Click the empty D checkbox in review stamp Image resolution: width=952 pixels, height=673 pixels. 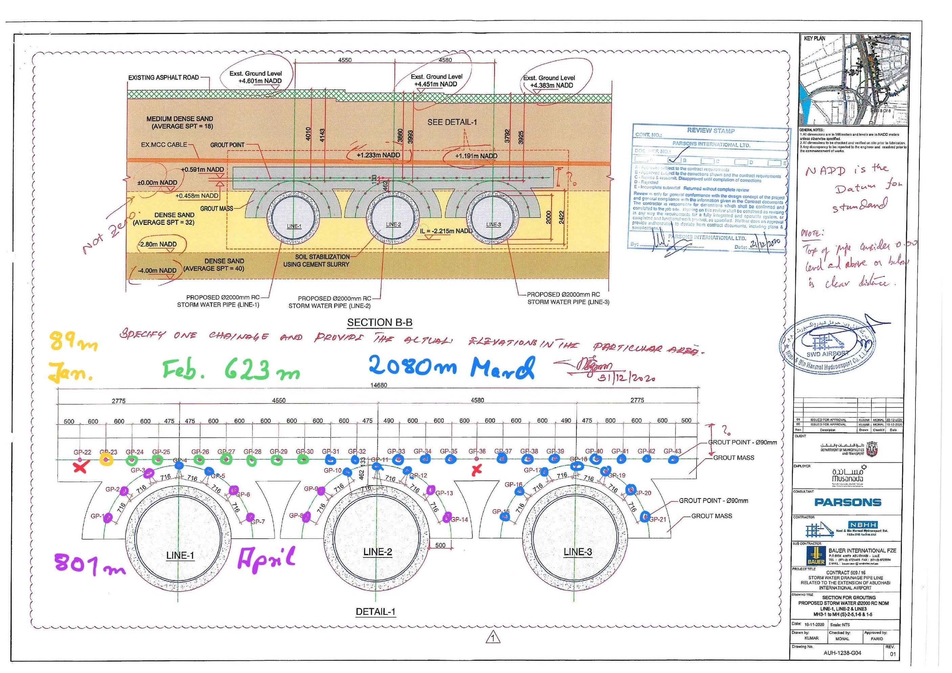coord(742,162)
